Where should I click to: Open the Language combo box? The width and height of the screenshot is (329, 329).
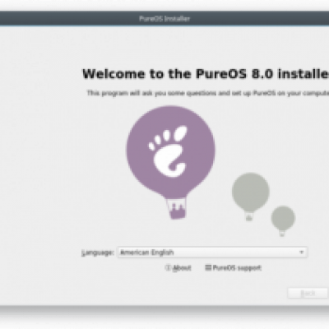pyautogui.click(x=212, y=253)
